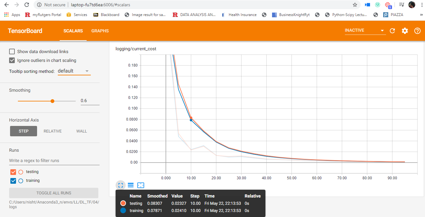
Task: Toggle logarithmic Y-axis scale on chart
Action: (130, 185)
